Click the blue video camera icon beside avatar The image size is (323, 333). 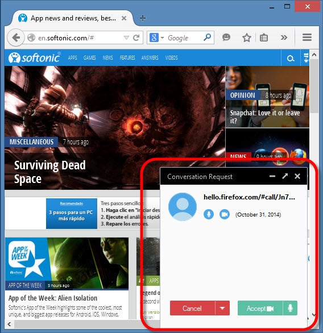pos(225,214)
